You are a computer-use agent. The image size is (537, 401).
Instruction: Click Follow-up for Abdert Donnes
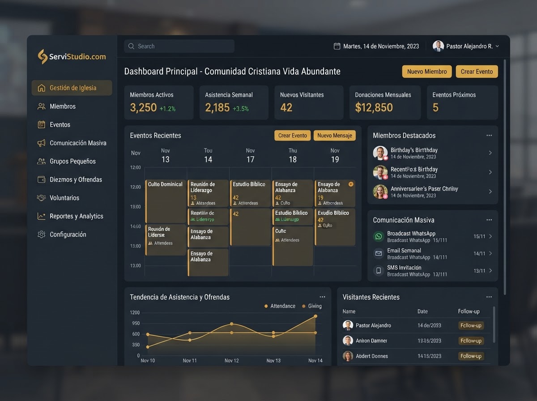coord(471,356)
